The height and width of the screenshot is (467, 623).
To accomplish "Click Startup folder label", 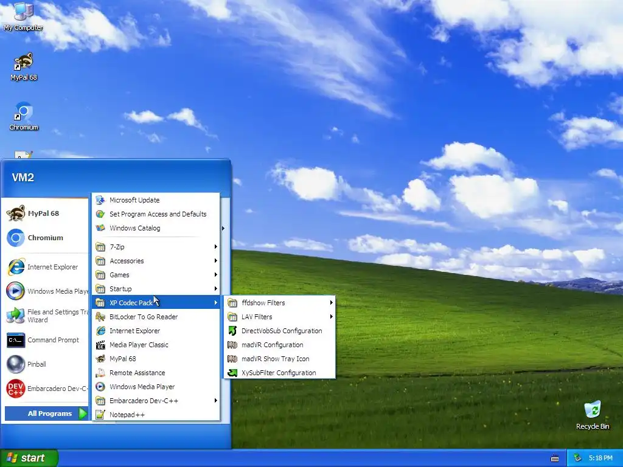I will [x=120, y=289].
